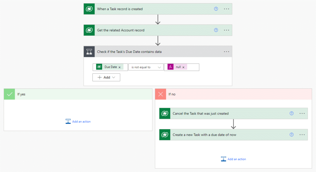
Task: Click the Dataverse icon on Get Account step
Action: [x=89, y=30]
